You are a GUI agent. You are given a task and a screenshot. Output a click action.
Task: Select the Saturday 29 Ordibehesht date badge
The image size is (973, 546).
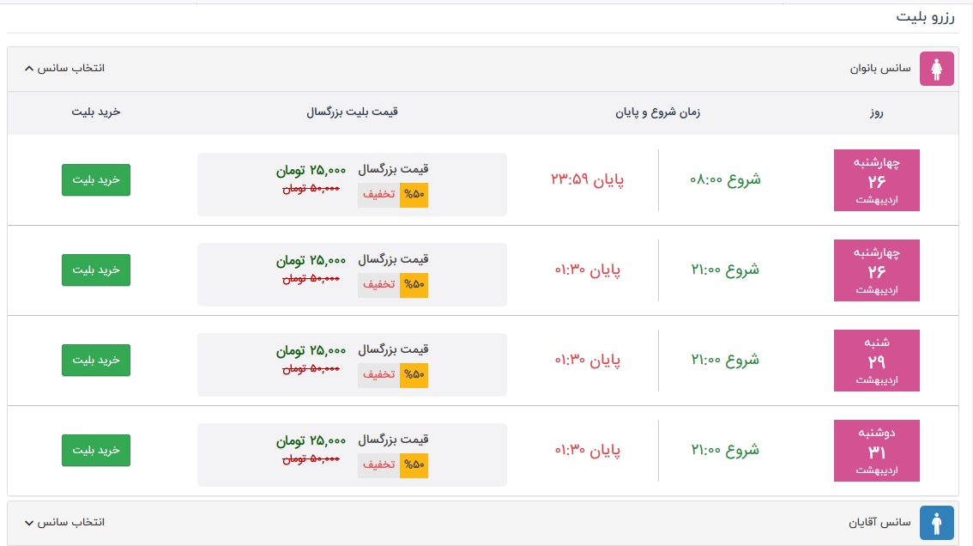click(876, 361)
